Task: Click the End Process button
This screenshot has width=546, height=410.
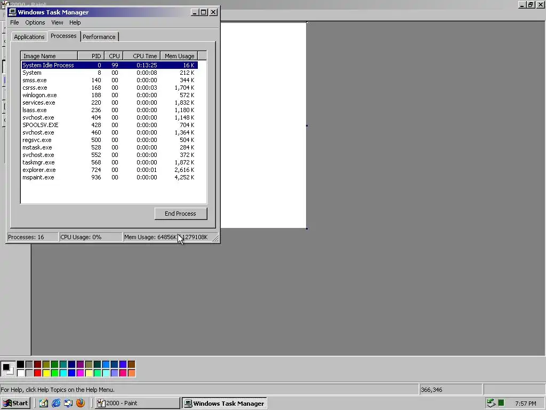Action: click(x=181, y=214)
